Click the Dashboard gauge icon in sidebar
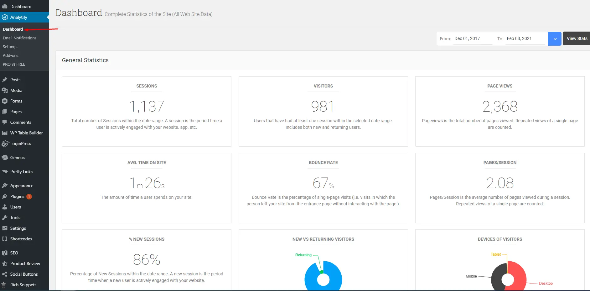The image size is (590, 291). (x=5, y=7)
